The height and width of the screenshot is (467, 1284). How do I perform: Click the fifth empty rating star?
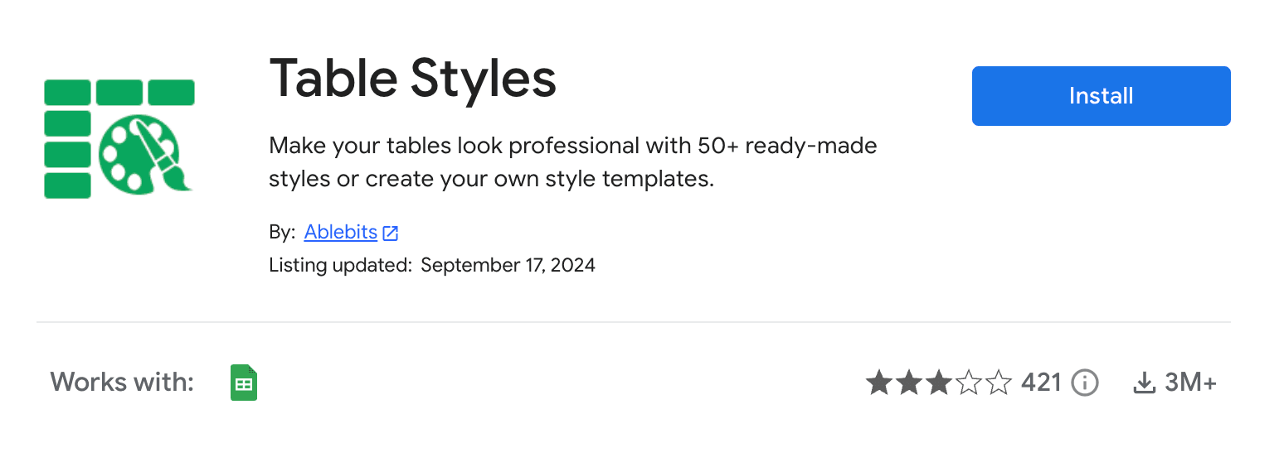[999, 383]
